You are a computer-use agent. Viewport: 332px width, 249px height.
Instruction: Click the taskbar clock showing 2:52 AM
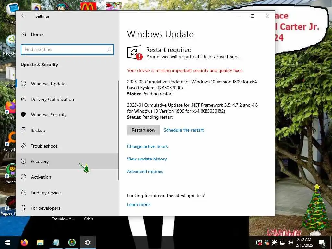pos(304,243)
